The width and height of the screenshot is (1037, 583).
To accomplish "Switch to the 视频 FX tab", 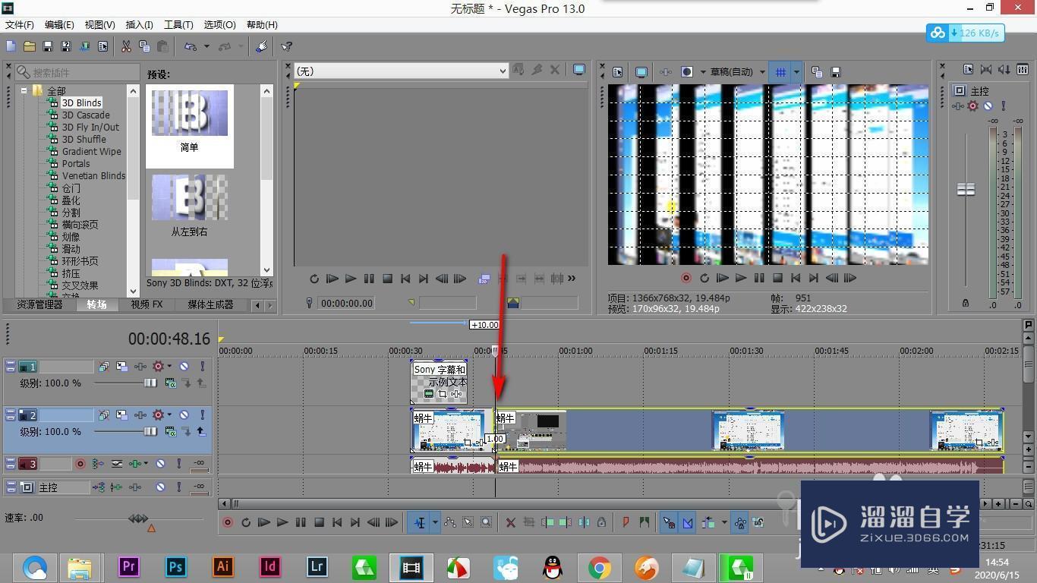I will [x=146, y=304].
